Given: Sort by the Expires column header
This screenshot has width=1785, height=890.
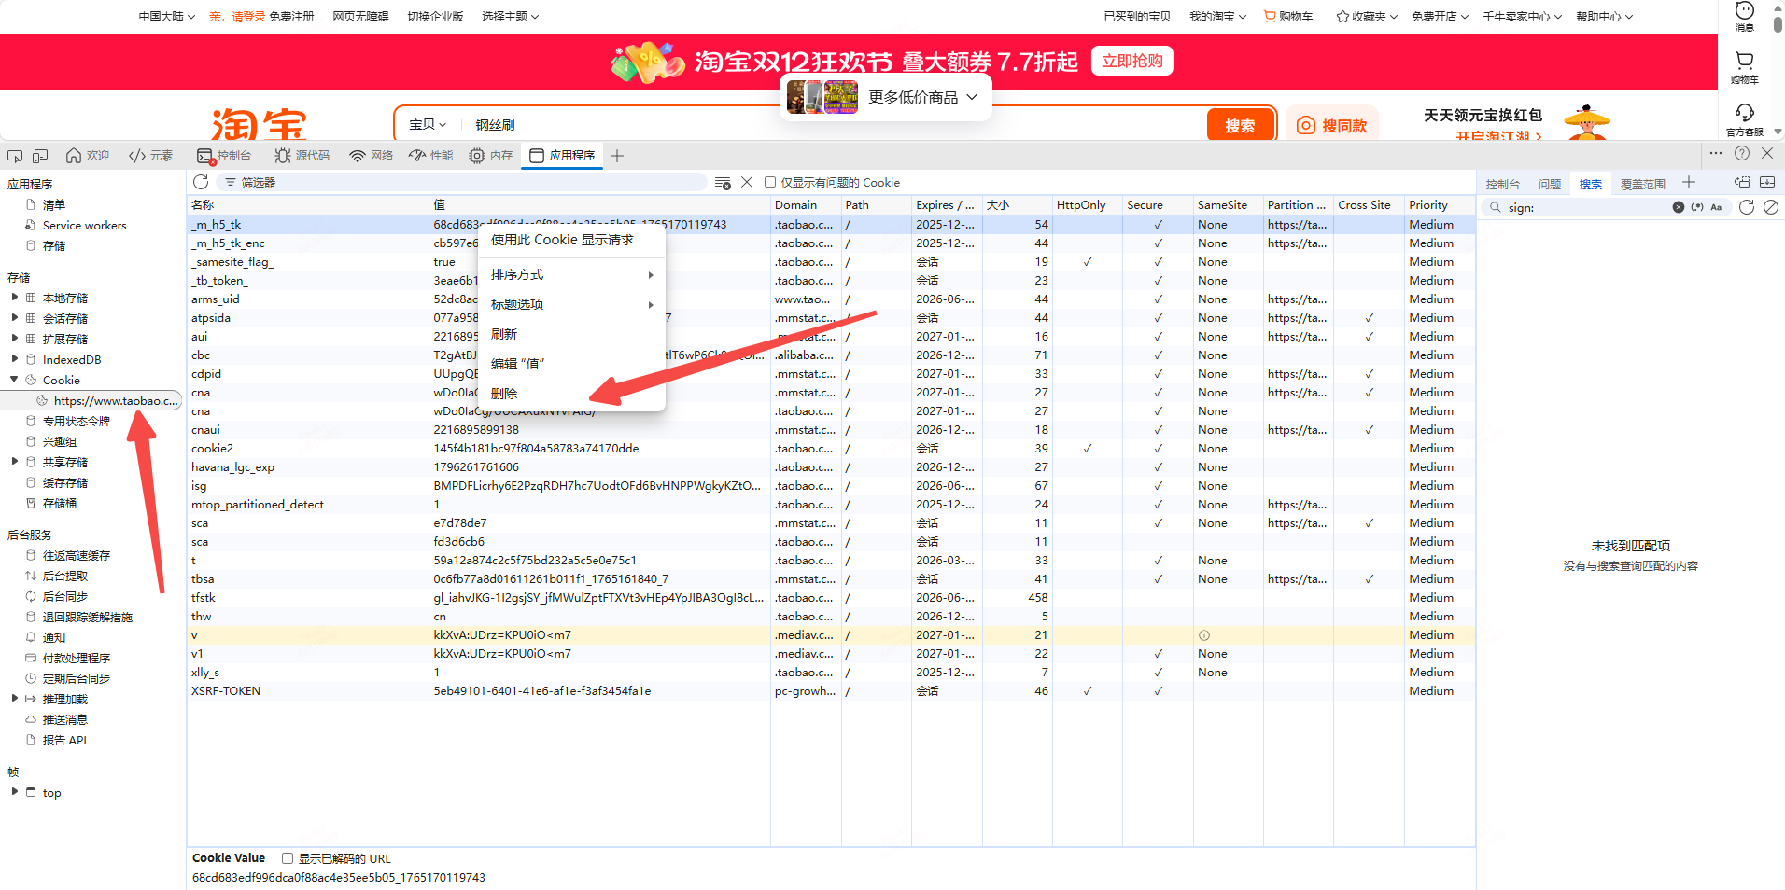Looking at the screenshot, I should (x=947, y=204).
